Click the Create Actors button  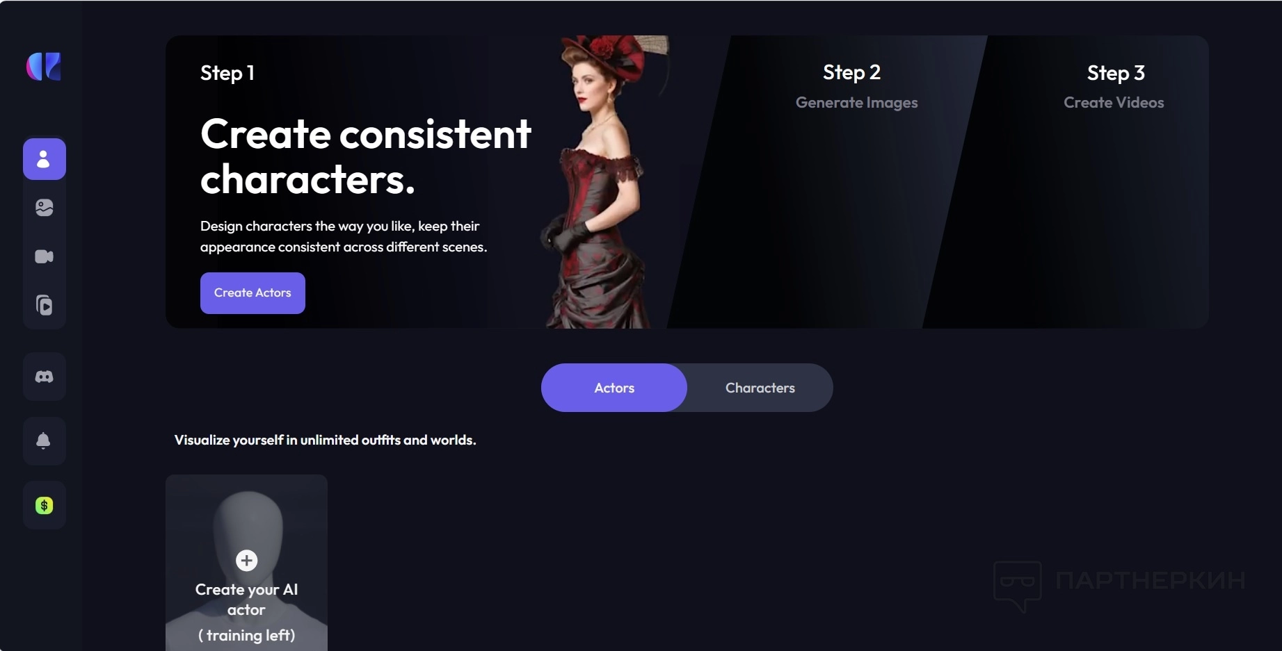253,293
